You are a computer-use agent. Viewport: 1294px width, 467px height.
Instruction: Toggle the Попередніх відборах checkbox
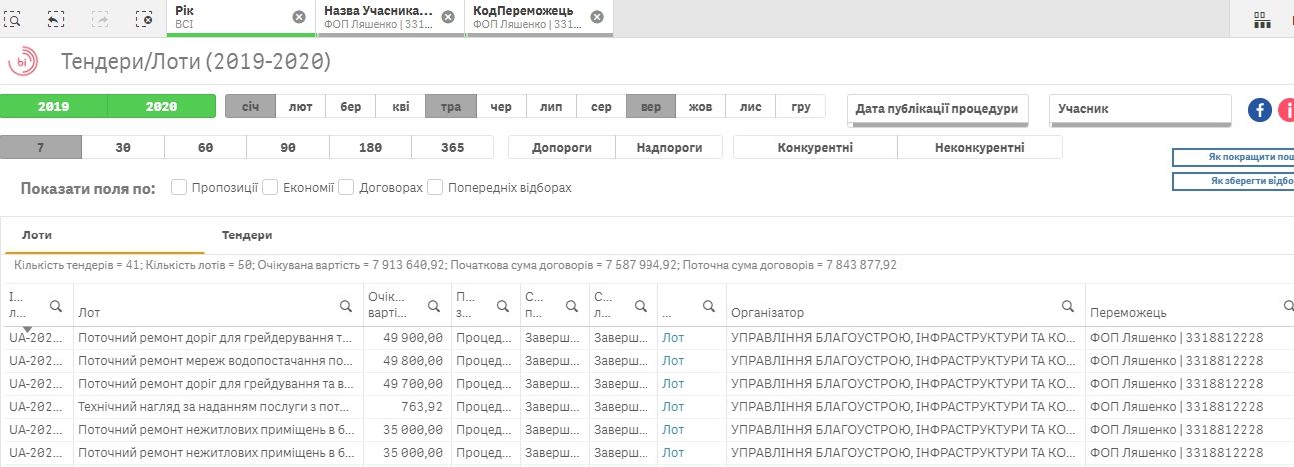[x=435, y=187]
